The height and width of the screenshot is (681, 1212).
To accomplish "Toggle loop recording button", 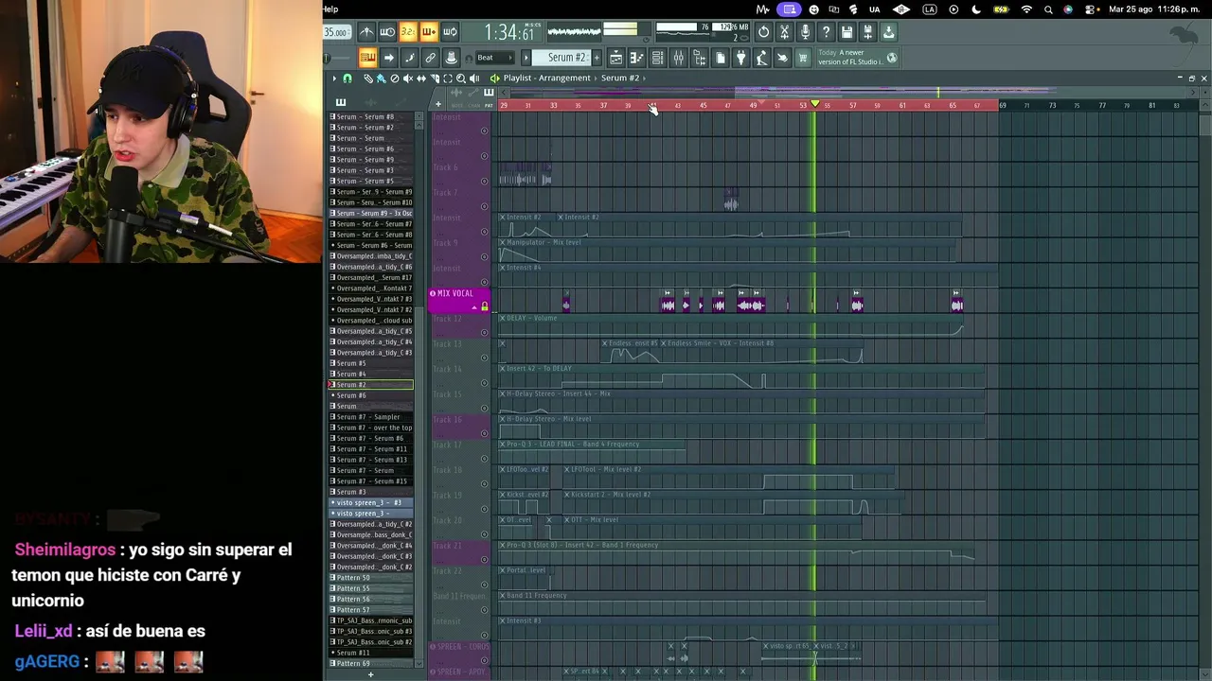I will [x=450, y=32].
